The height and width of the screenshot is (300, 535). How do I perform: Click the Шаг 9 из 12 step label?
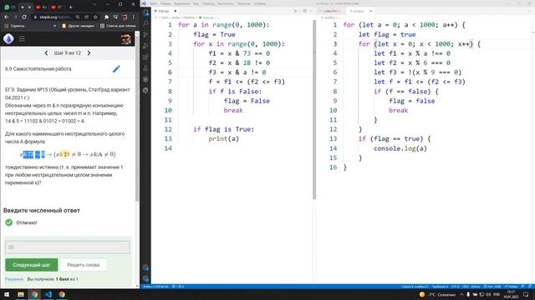68,53
